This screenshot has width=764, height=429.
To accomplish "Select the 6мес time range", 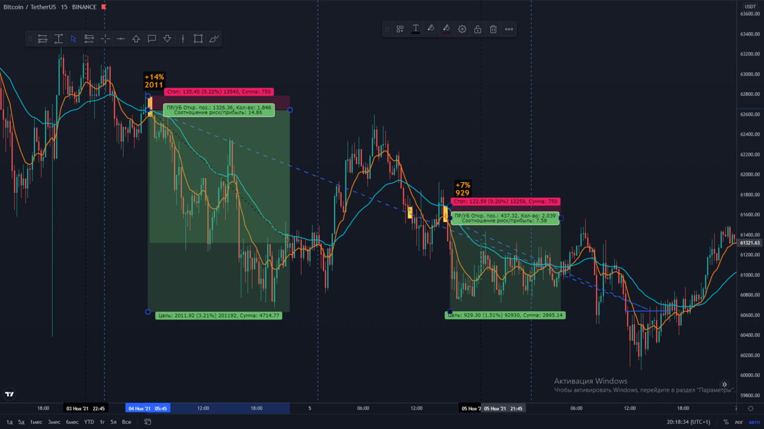I will tap(72, 422).
